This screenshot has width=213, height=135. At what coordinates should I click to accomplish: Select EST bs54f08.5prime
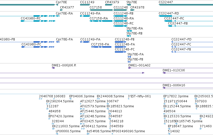coord(99,131)
